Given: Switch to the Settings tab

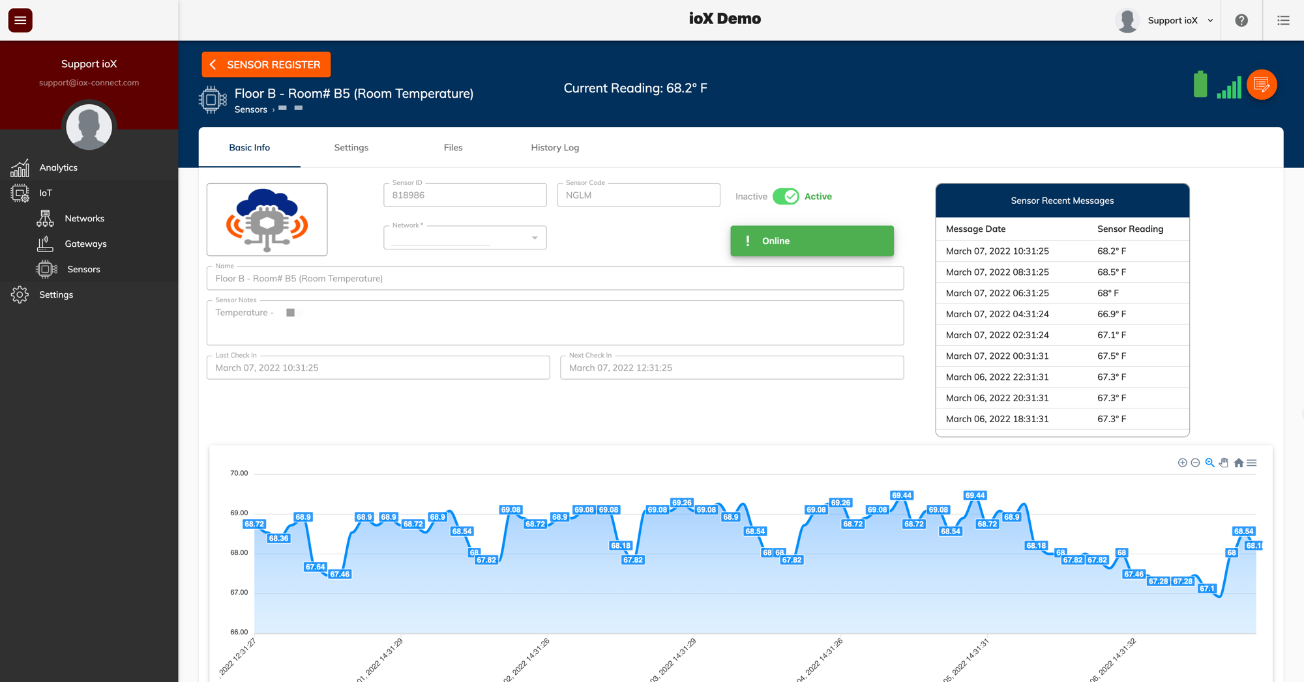Looking at the screenshot, I should pos(351,147).
